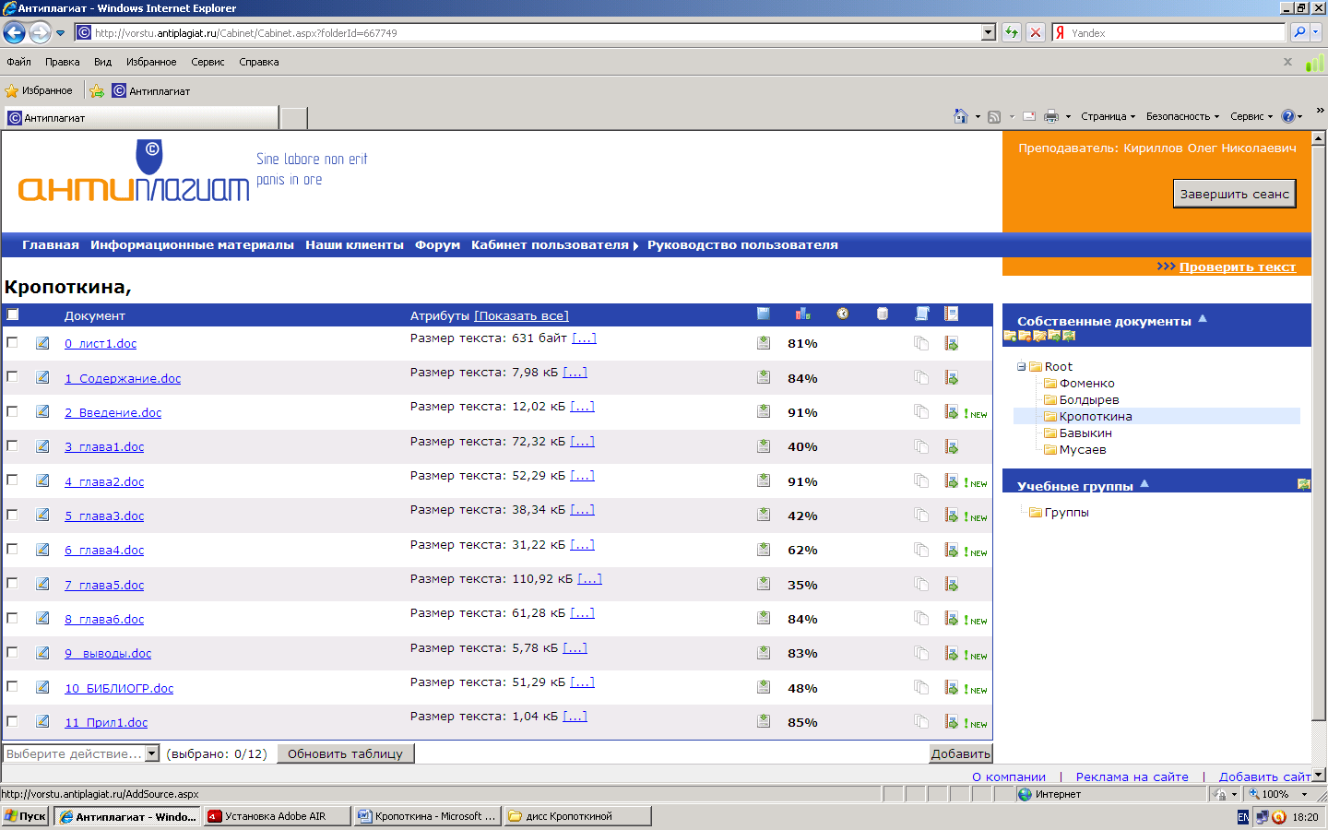Click the Проверить текст link
This screenshot has height=830, width=1328.
tap(1238, 267)
